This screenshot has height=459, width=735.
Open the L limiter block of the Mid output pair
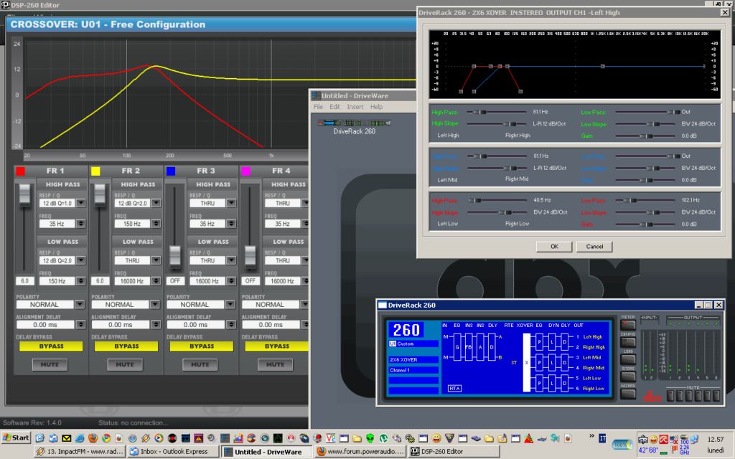click(x=552, y=362)
